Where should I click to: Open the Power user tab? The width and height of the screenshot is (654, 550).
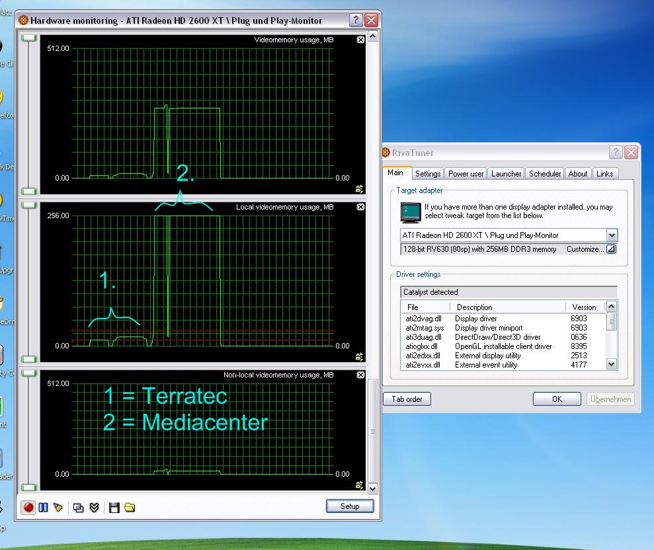click(x=466, y=173)
